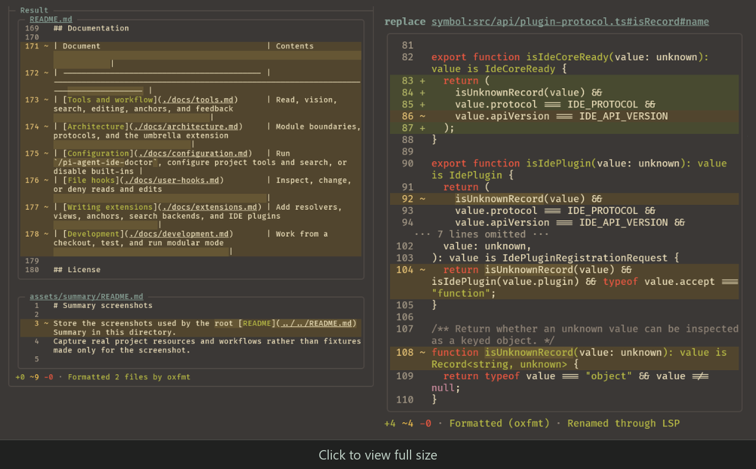Click the 'replace' keyword above the code diff

(405, 22)
